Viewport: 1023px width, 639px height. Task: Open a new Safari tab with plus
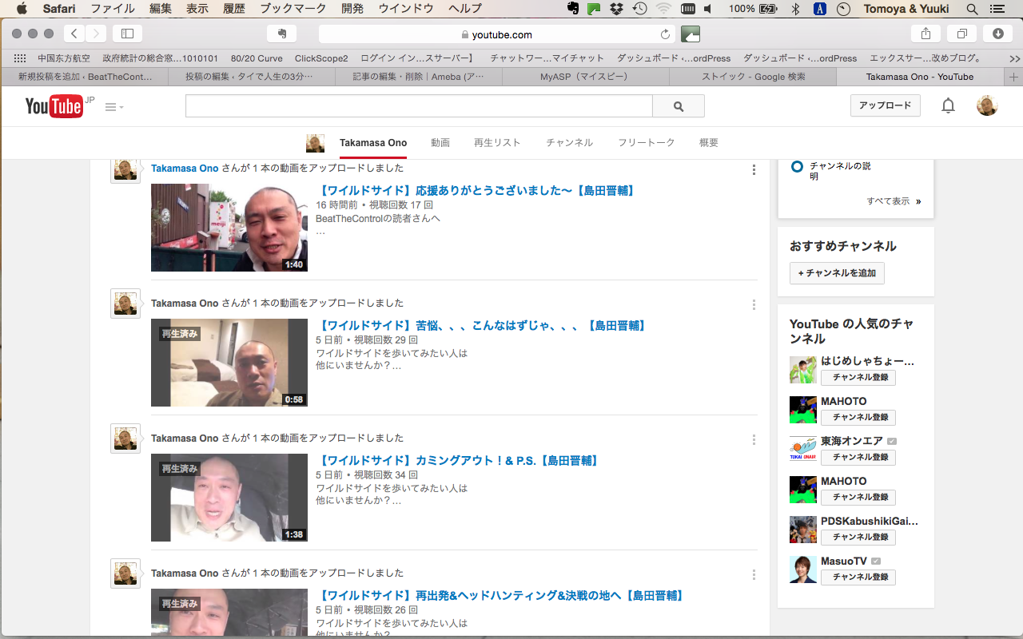point(1014,77)
